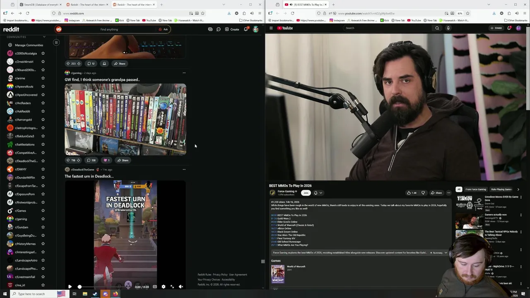The height and width of the screenshot is (298, 530).
Task: Like the BEST MMOs video
Action: point(412,193)
